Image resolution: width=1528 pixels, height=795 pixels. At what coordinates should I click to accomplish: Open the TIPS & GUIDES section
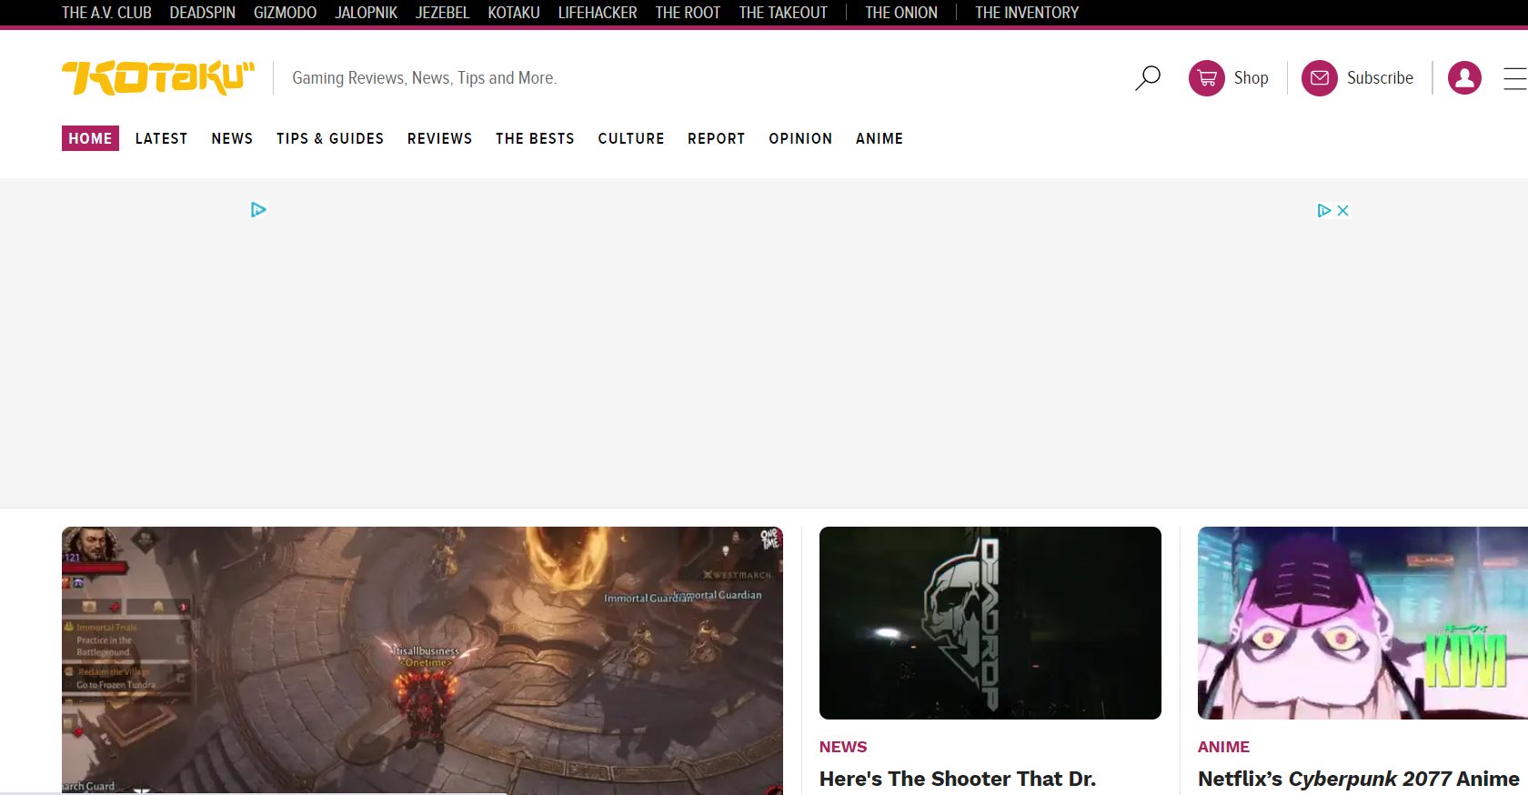(x=330, y=138)
